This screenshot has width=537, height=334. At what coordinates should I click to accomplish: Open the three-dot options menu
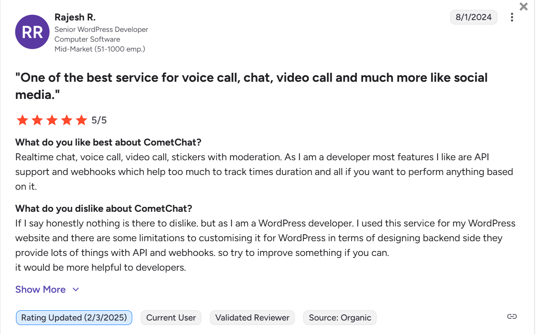512,17
